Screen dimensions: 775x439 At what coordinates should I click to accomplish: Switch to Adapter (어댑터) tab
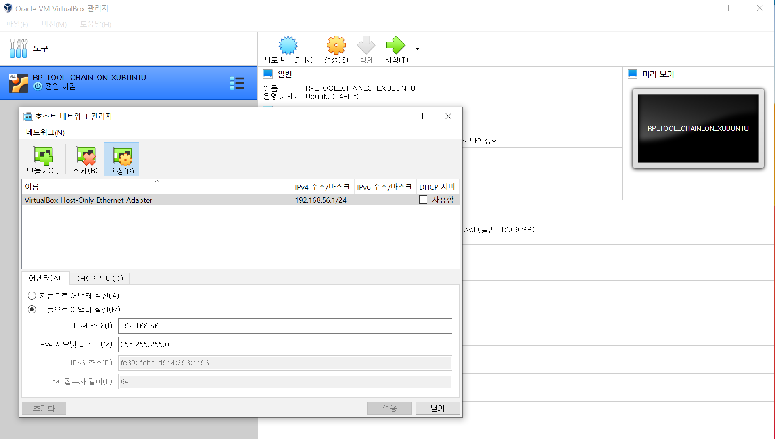[45, 278]
